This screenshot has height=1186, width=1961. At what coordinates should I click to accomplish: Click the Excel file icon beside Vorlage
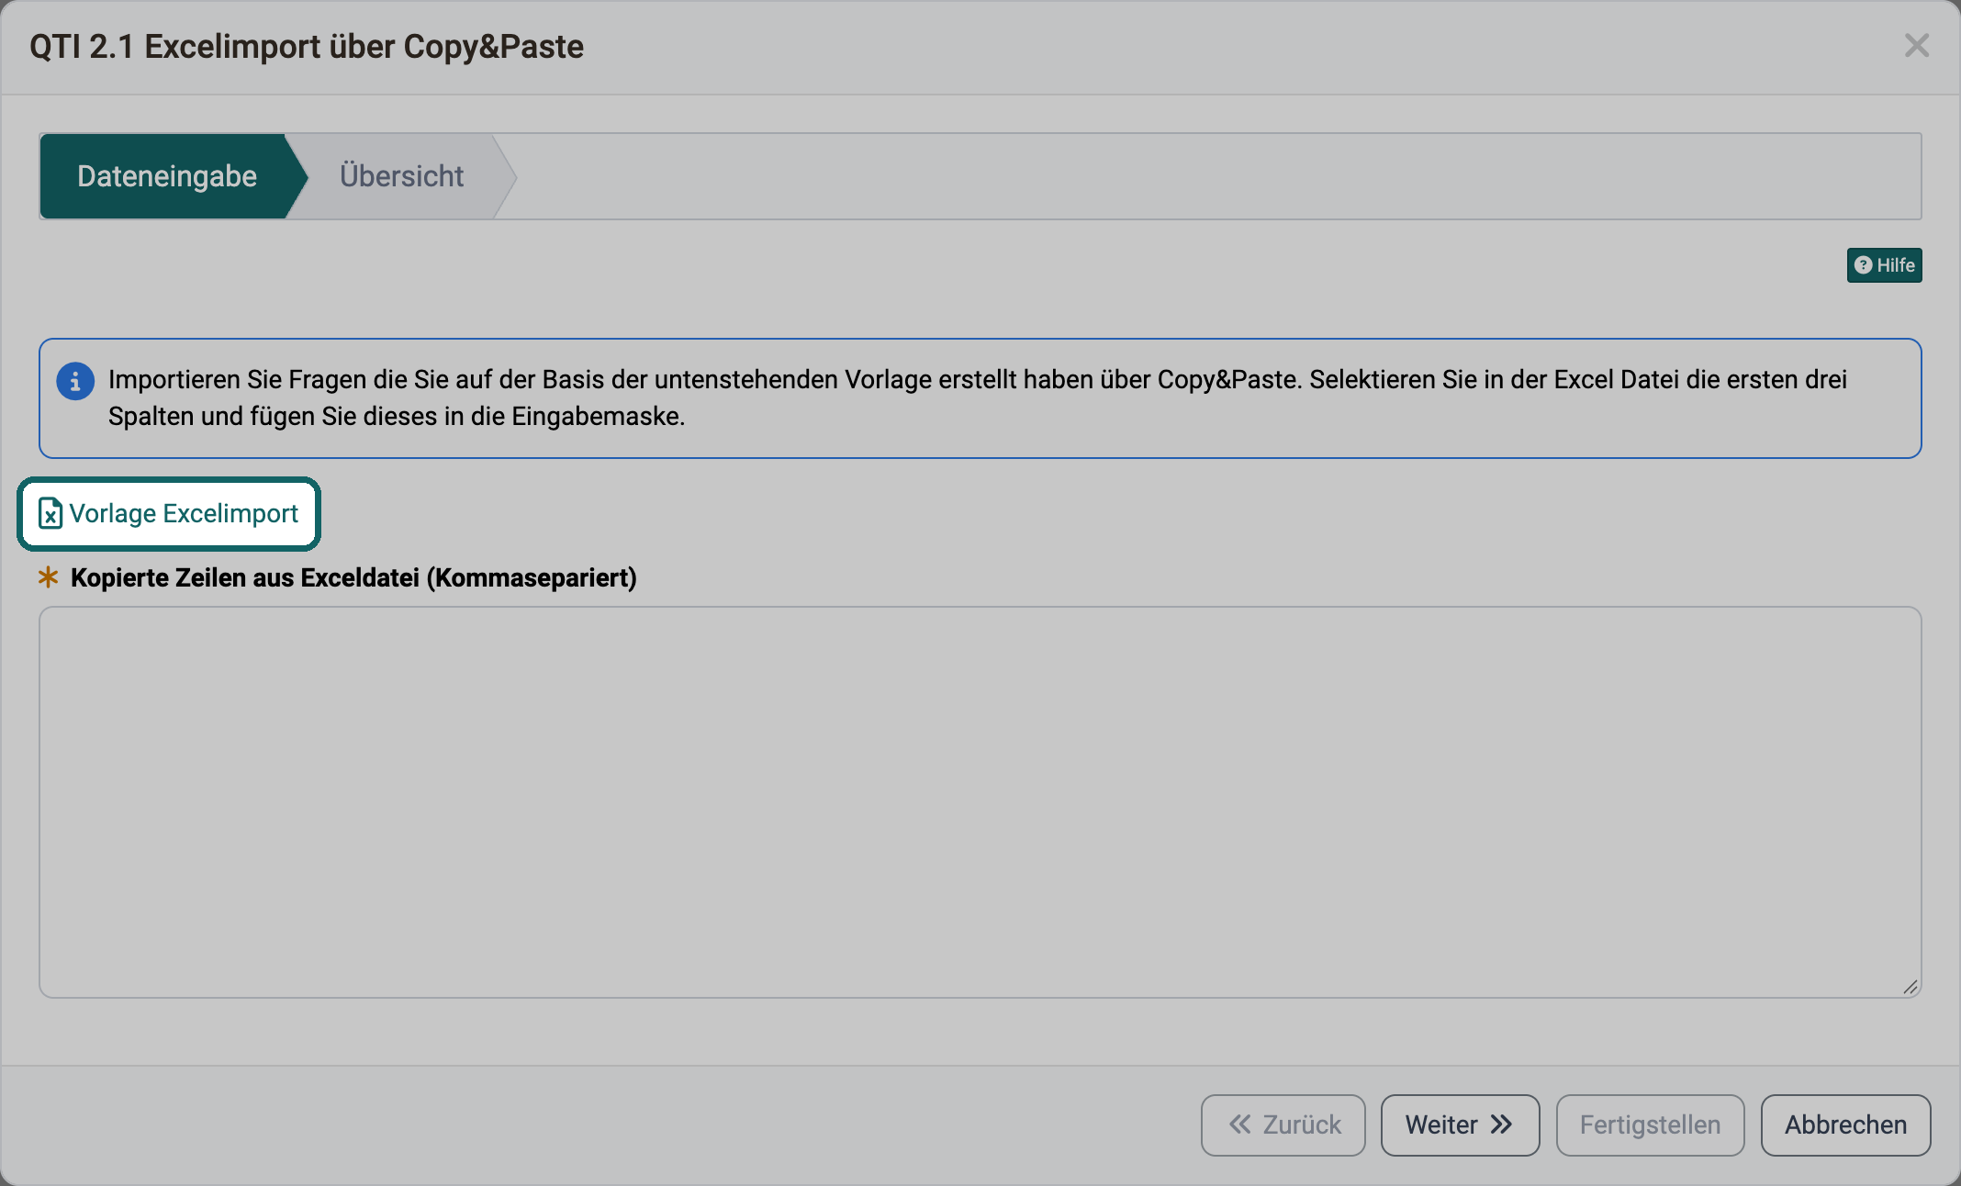[50, 514]
